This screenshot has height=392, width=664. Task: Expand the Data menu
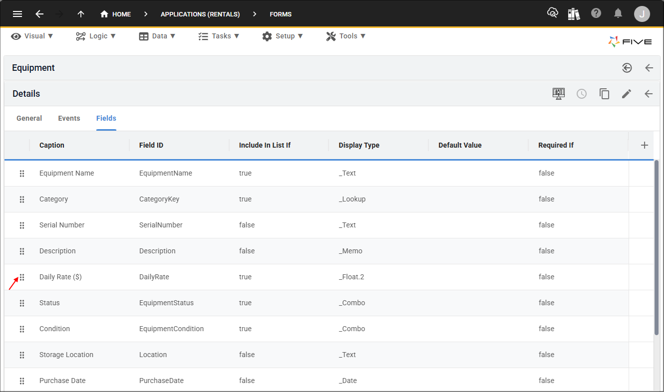point(157,36)
